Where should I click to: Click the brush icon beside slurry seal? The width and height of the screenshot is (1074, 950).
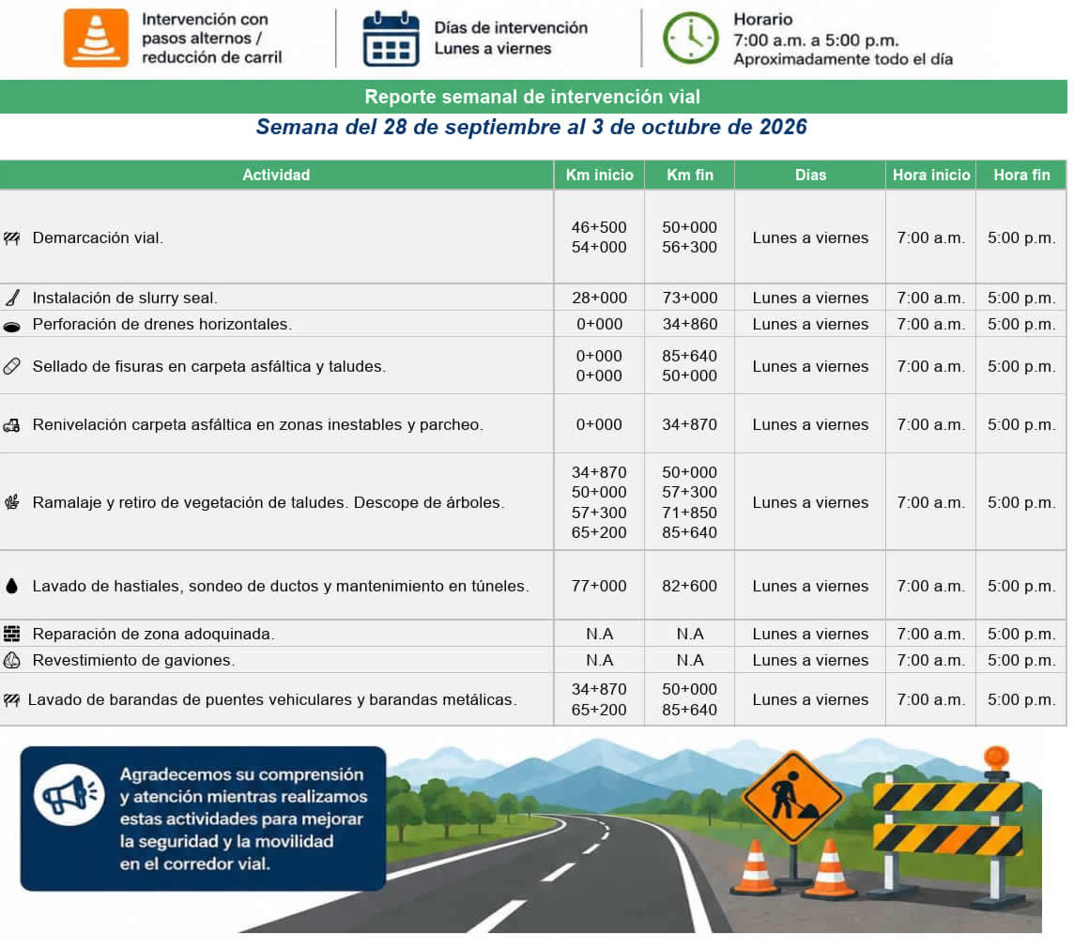click(x=12, y=298)
